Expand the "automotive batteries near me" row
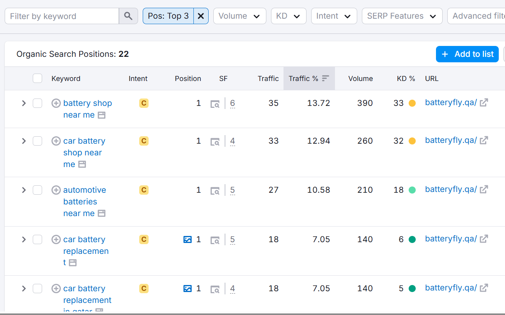The width and height of the screenshot is (505, 315). [23, 190]
